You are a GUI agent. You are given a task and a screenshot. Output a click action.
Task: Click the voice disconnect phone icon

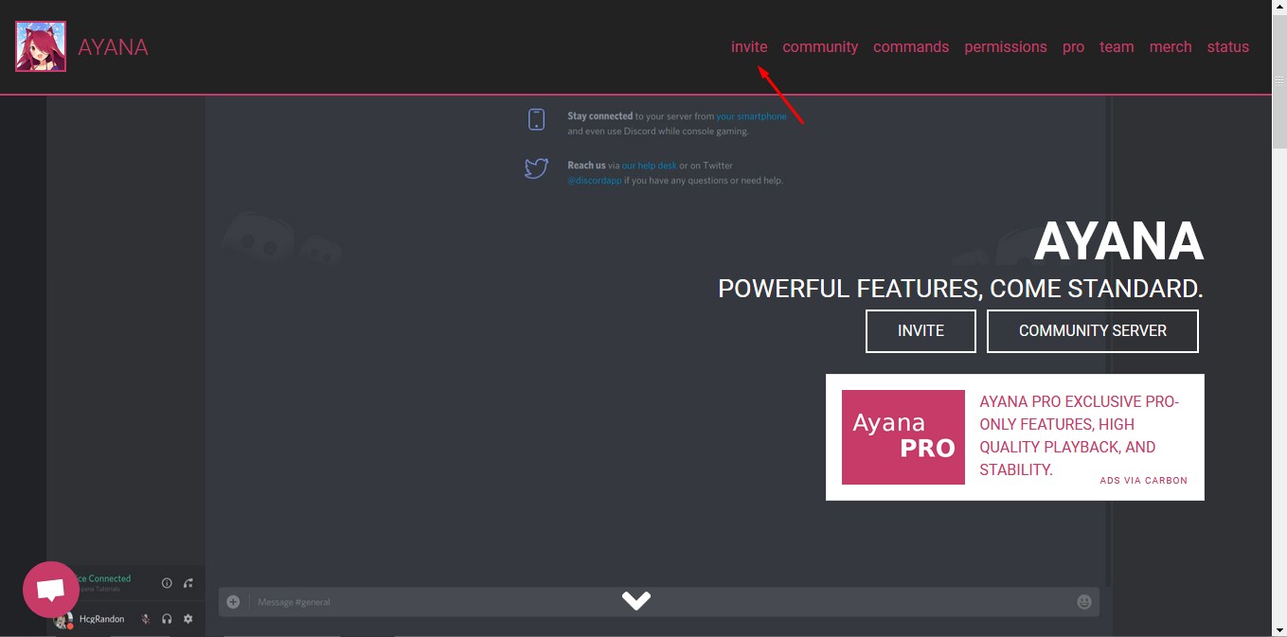coord(188,583)
